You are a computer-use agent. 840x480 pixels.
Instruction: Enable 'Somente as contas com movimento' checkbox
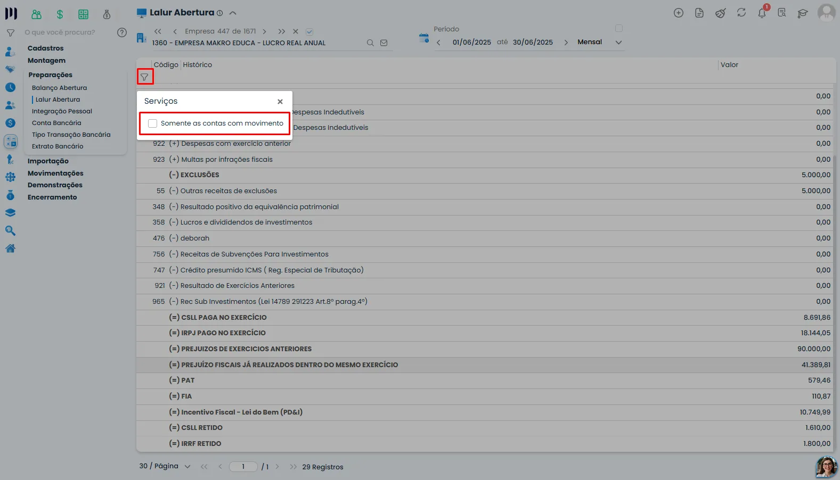pos(153,123)
